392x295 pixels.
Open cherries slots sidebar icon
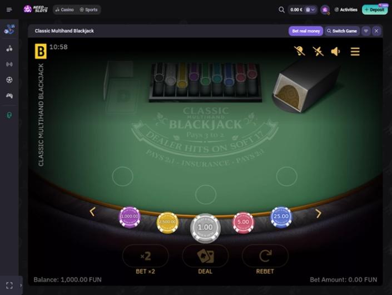pyautogui.click(x=9, y=48)
